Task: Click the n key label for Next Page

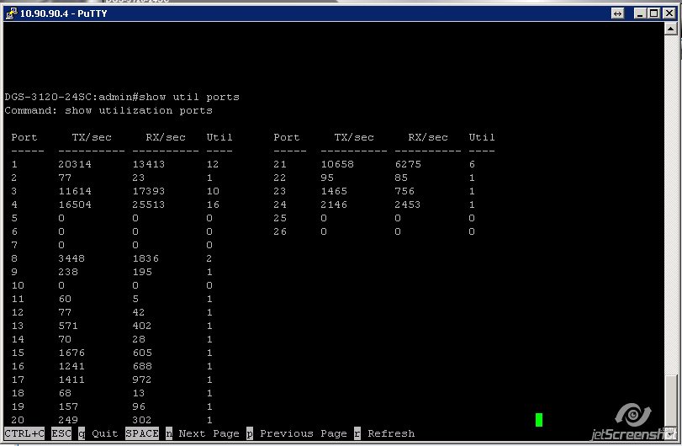Action: point(169,433)
